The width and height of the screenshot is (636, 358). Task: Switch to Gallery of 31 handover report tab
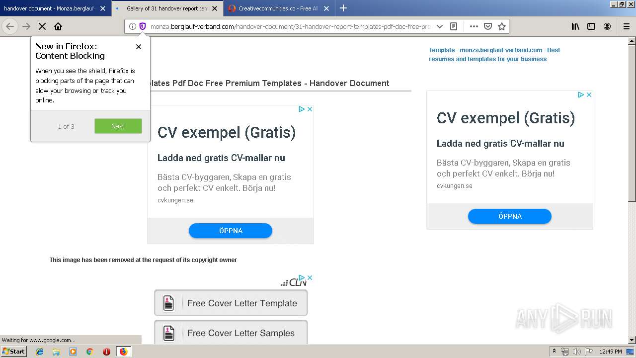[x=167, y=8]
